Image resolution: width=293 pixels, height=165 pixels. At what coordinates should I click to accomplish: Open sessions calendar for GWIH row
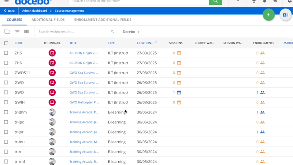[x=179, y=102]
